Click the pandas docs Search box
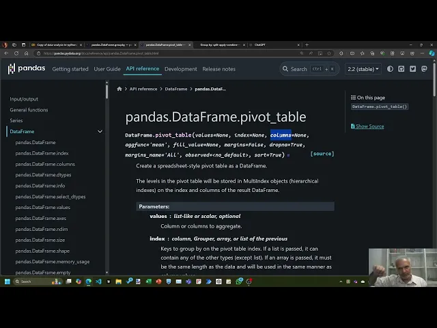This screenshot has height=328, width=437. 309,69
